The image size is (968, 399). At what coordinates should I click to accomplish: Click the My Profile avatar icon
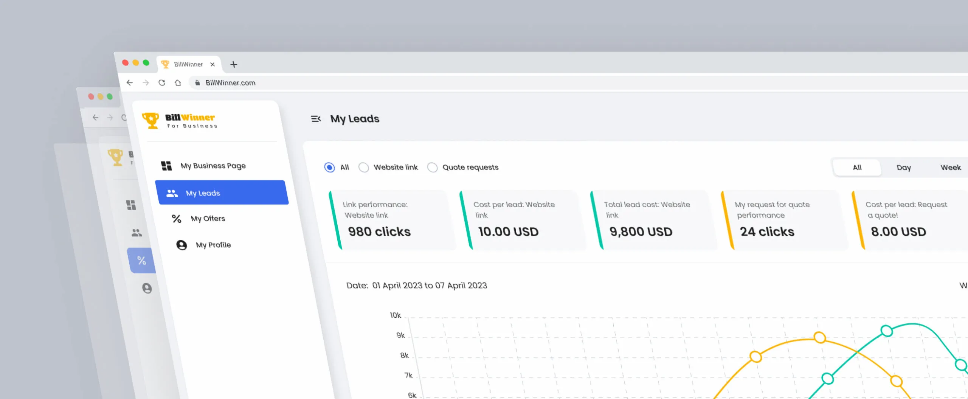click(181, 245)
